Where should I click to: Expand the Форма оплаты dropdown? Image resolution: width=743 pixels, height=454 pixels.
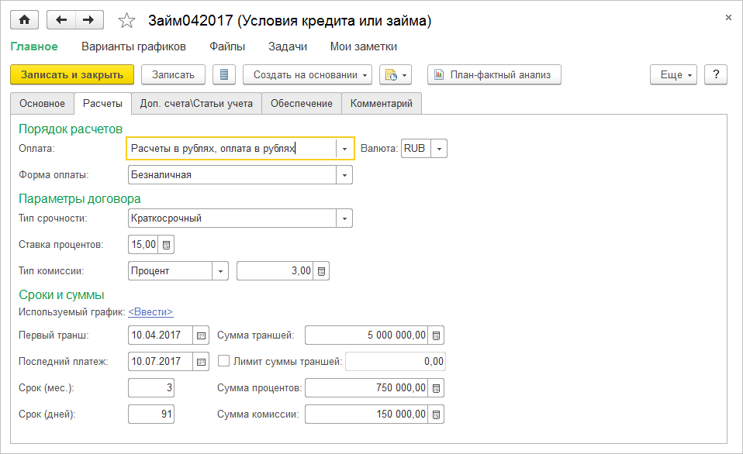[x=344, y=175]
